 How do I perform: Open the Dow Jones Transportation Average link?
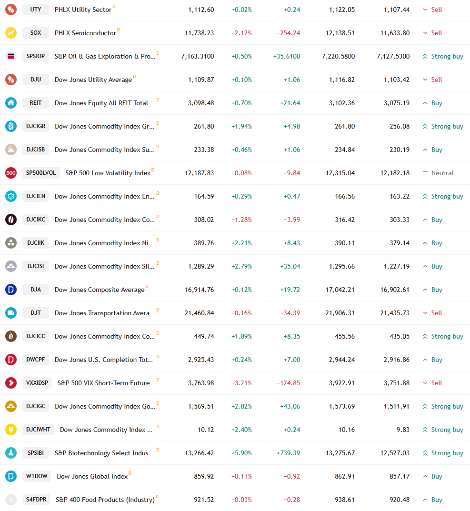(x=105, y=313)
